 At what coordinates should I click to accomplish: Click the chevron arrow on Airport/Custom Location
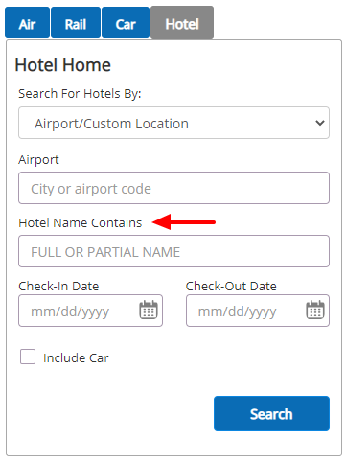[320, 123]
